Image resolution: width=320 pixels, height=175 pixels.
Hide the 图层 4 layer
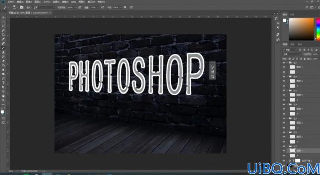click(x=284, y=109)
